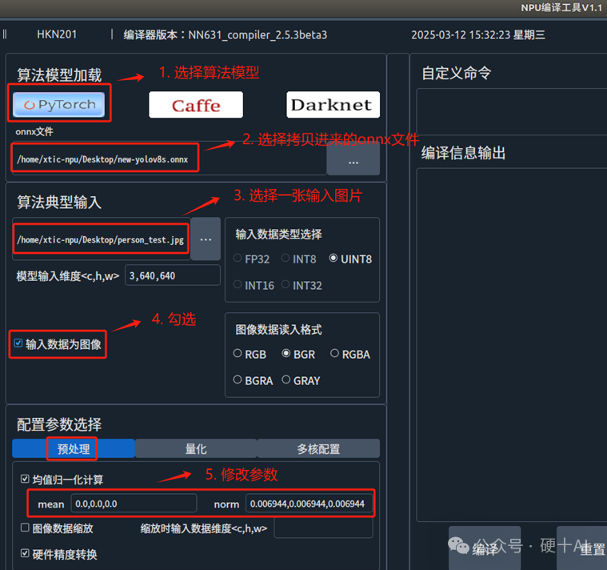Toggle the 均值归一化计算 checkbox
The width and height of the screenshot is (607, 570).
click(x=25, y=480)
